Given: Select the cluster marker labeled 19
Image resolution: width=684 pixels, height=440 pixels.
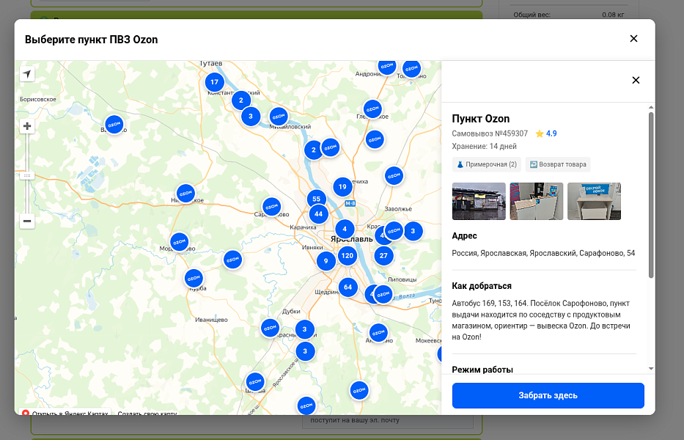Looking at the screenshot, I should tap(342, 187).
